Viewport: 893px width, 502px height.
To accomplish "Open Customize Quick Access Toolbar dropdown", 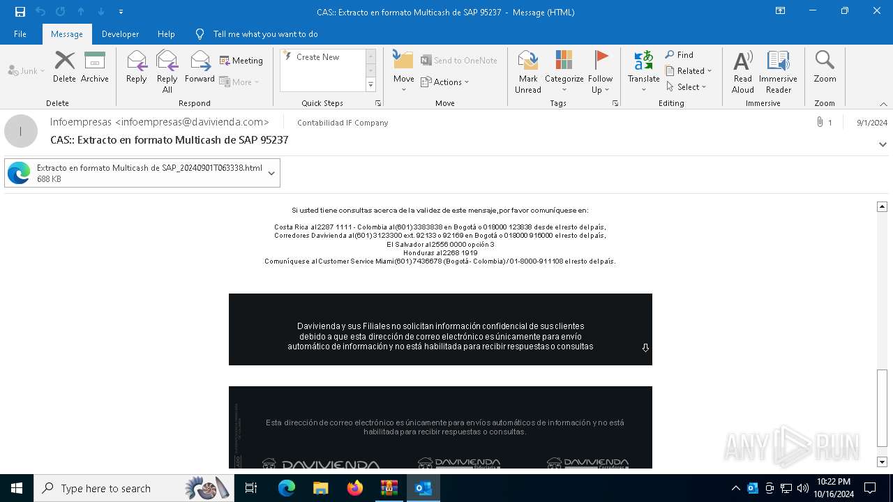I will click(x=121, y=12).
